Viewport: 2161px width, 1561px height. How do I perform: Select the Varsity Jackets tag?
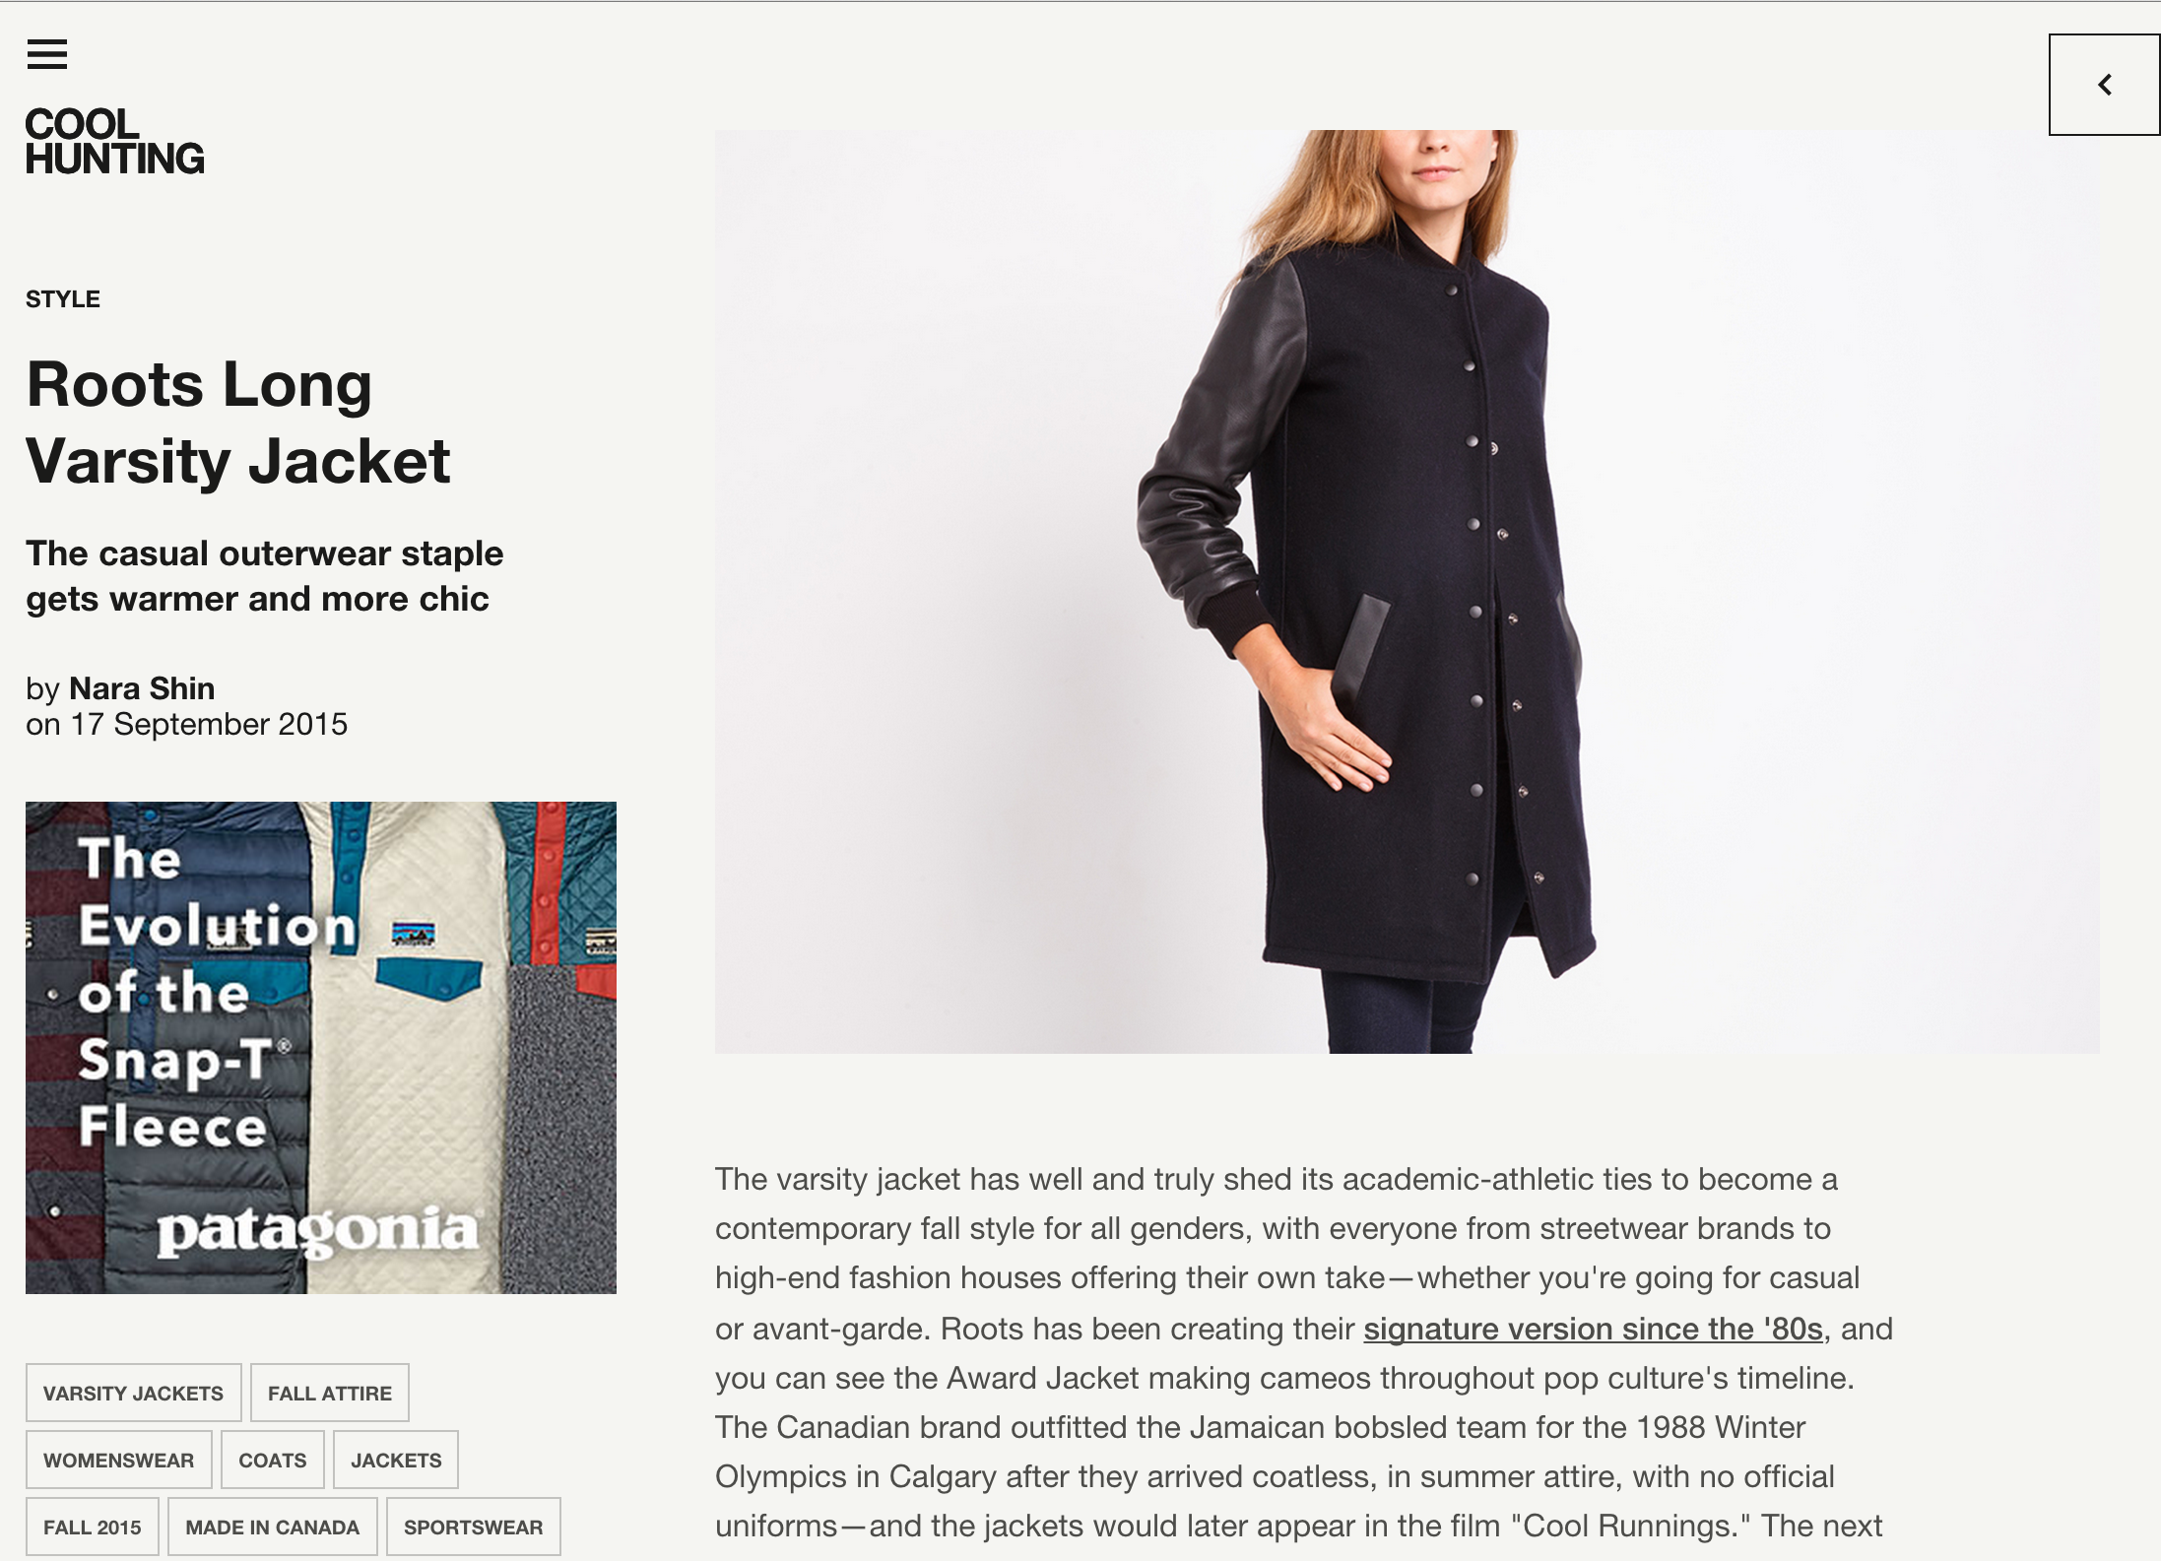pyautogui.click(x=134, y=1393)
